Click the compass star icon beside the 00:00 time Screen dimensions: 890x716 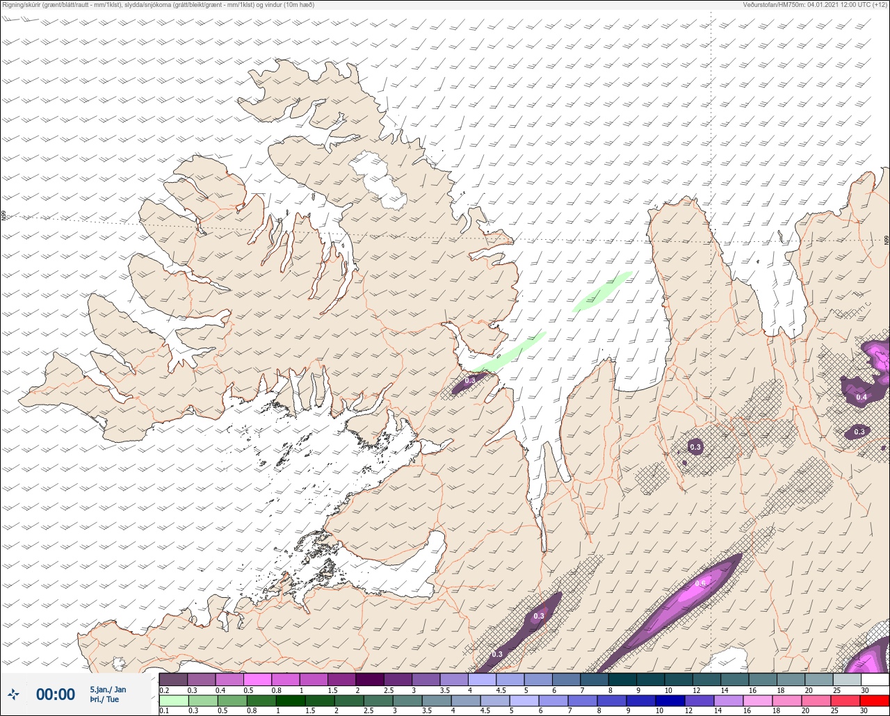coord(14,694)
